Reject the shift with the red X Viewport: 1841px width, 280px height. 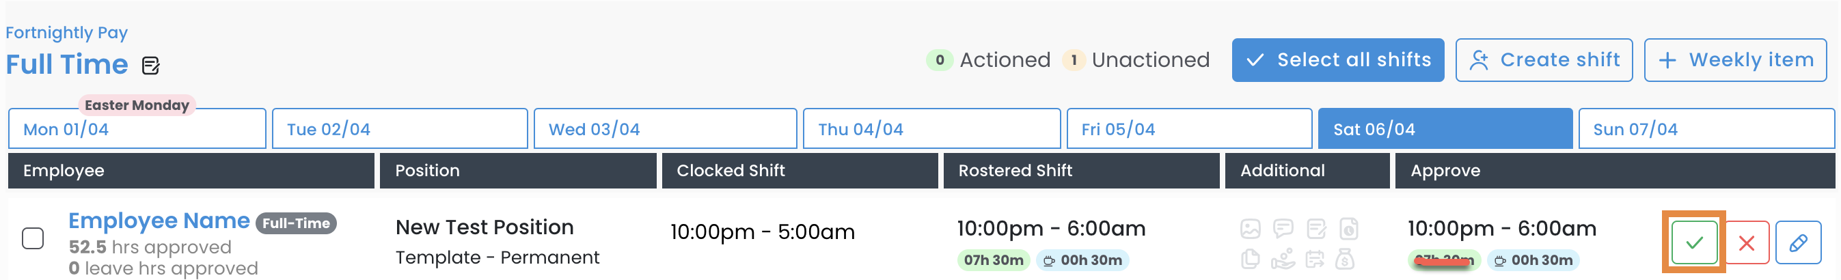(1746, 243)
